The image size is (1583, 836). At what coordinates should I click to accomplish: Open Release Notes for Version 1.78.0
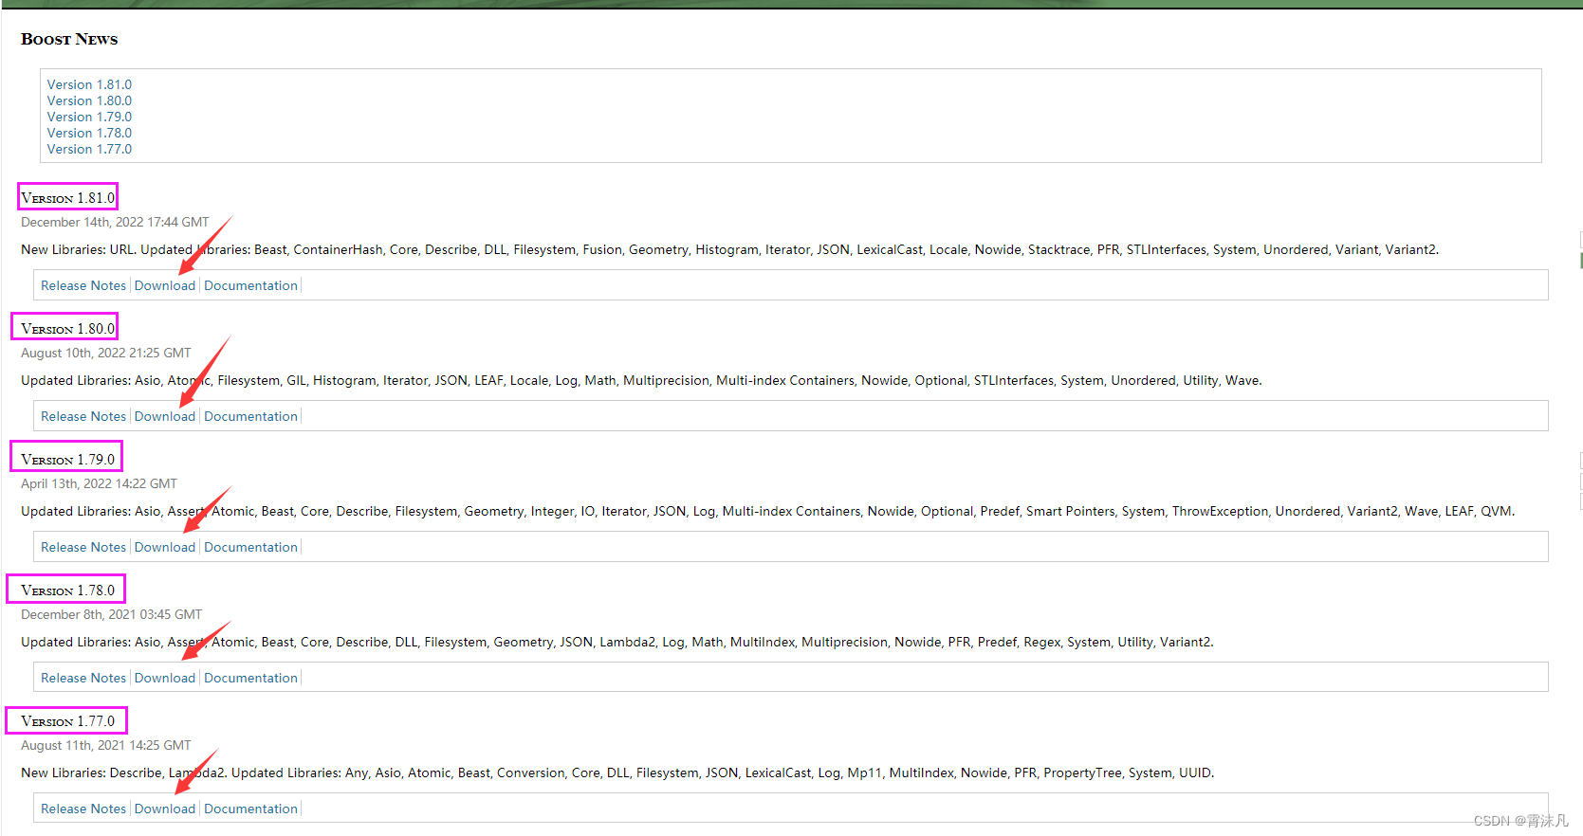[x=83, y=678]
